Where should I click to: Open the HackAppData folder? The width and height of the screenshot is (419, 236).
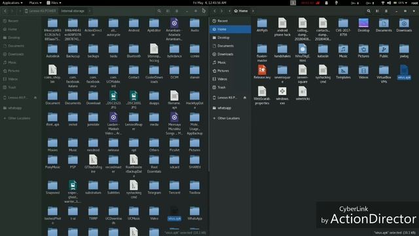[x=194, y=100]
